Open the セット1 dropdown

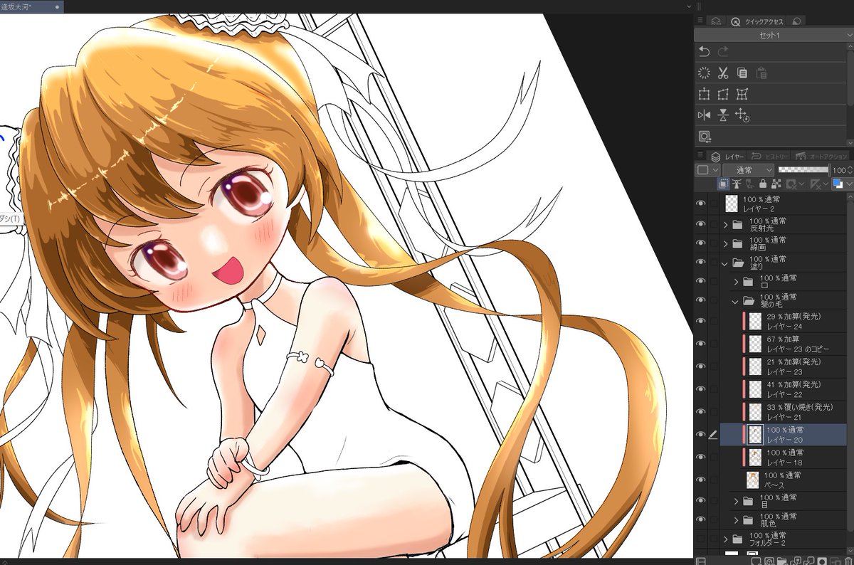point(773,35)
